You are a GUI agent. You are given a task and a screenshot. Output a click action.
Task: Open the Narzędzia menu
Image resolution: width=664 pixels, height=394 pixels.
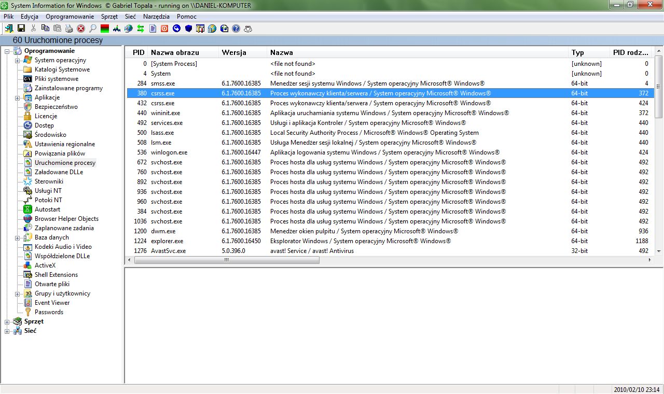pyautogui.click(x=156, y=17)
